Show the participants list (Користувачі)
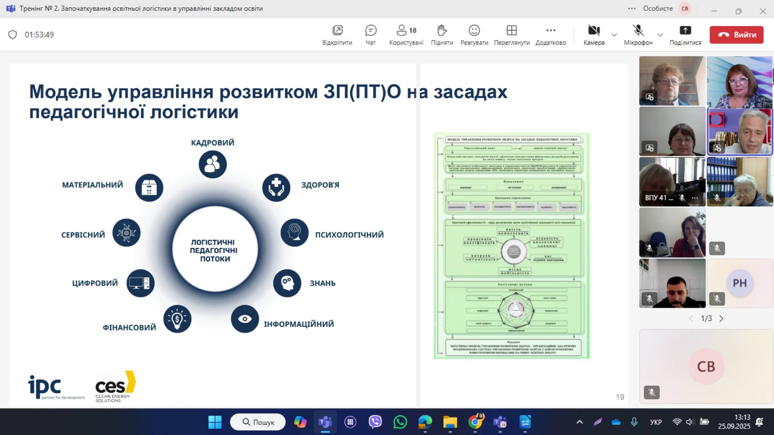Image resolution: width=774 pixels, height=435 pixels. [x=406, y=35]
